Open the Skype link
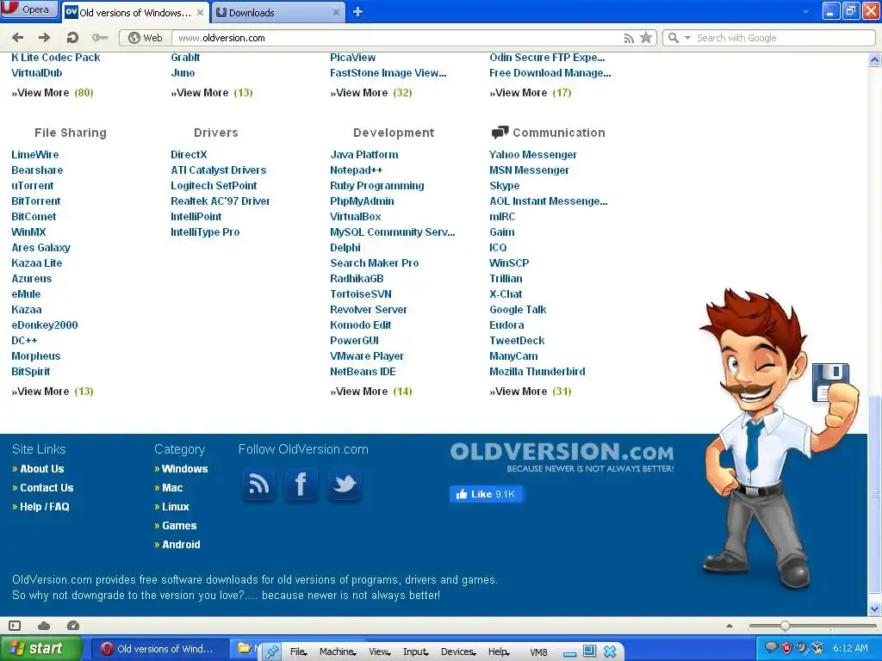This screenshot has width=882, height=661. (x=505, y=186)
